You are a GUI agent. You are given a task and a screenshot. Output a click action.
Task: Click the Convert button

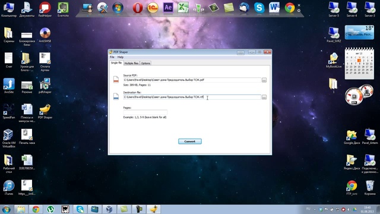pos(190,141)
